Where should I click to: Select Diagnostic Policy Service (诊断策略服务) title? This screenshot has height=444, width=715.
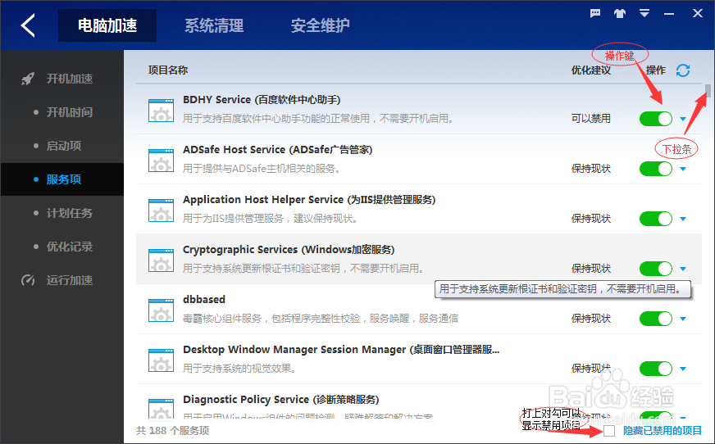[x=281, y=400]
